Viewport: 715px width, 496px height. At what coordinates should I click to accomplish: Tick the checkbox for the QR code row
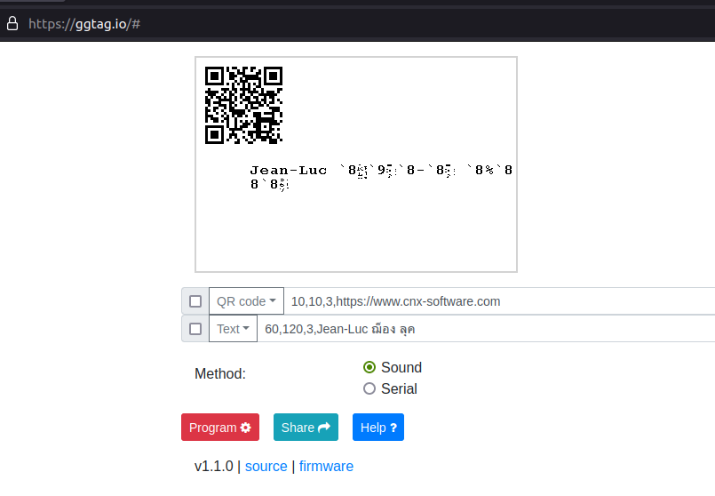(195, 301)
